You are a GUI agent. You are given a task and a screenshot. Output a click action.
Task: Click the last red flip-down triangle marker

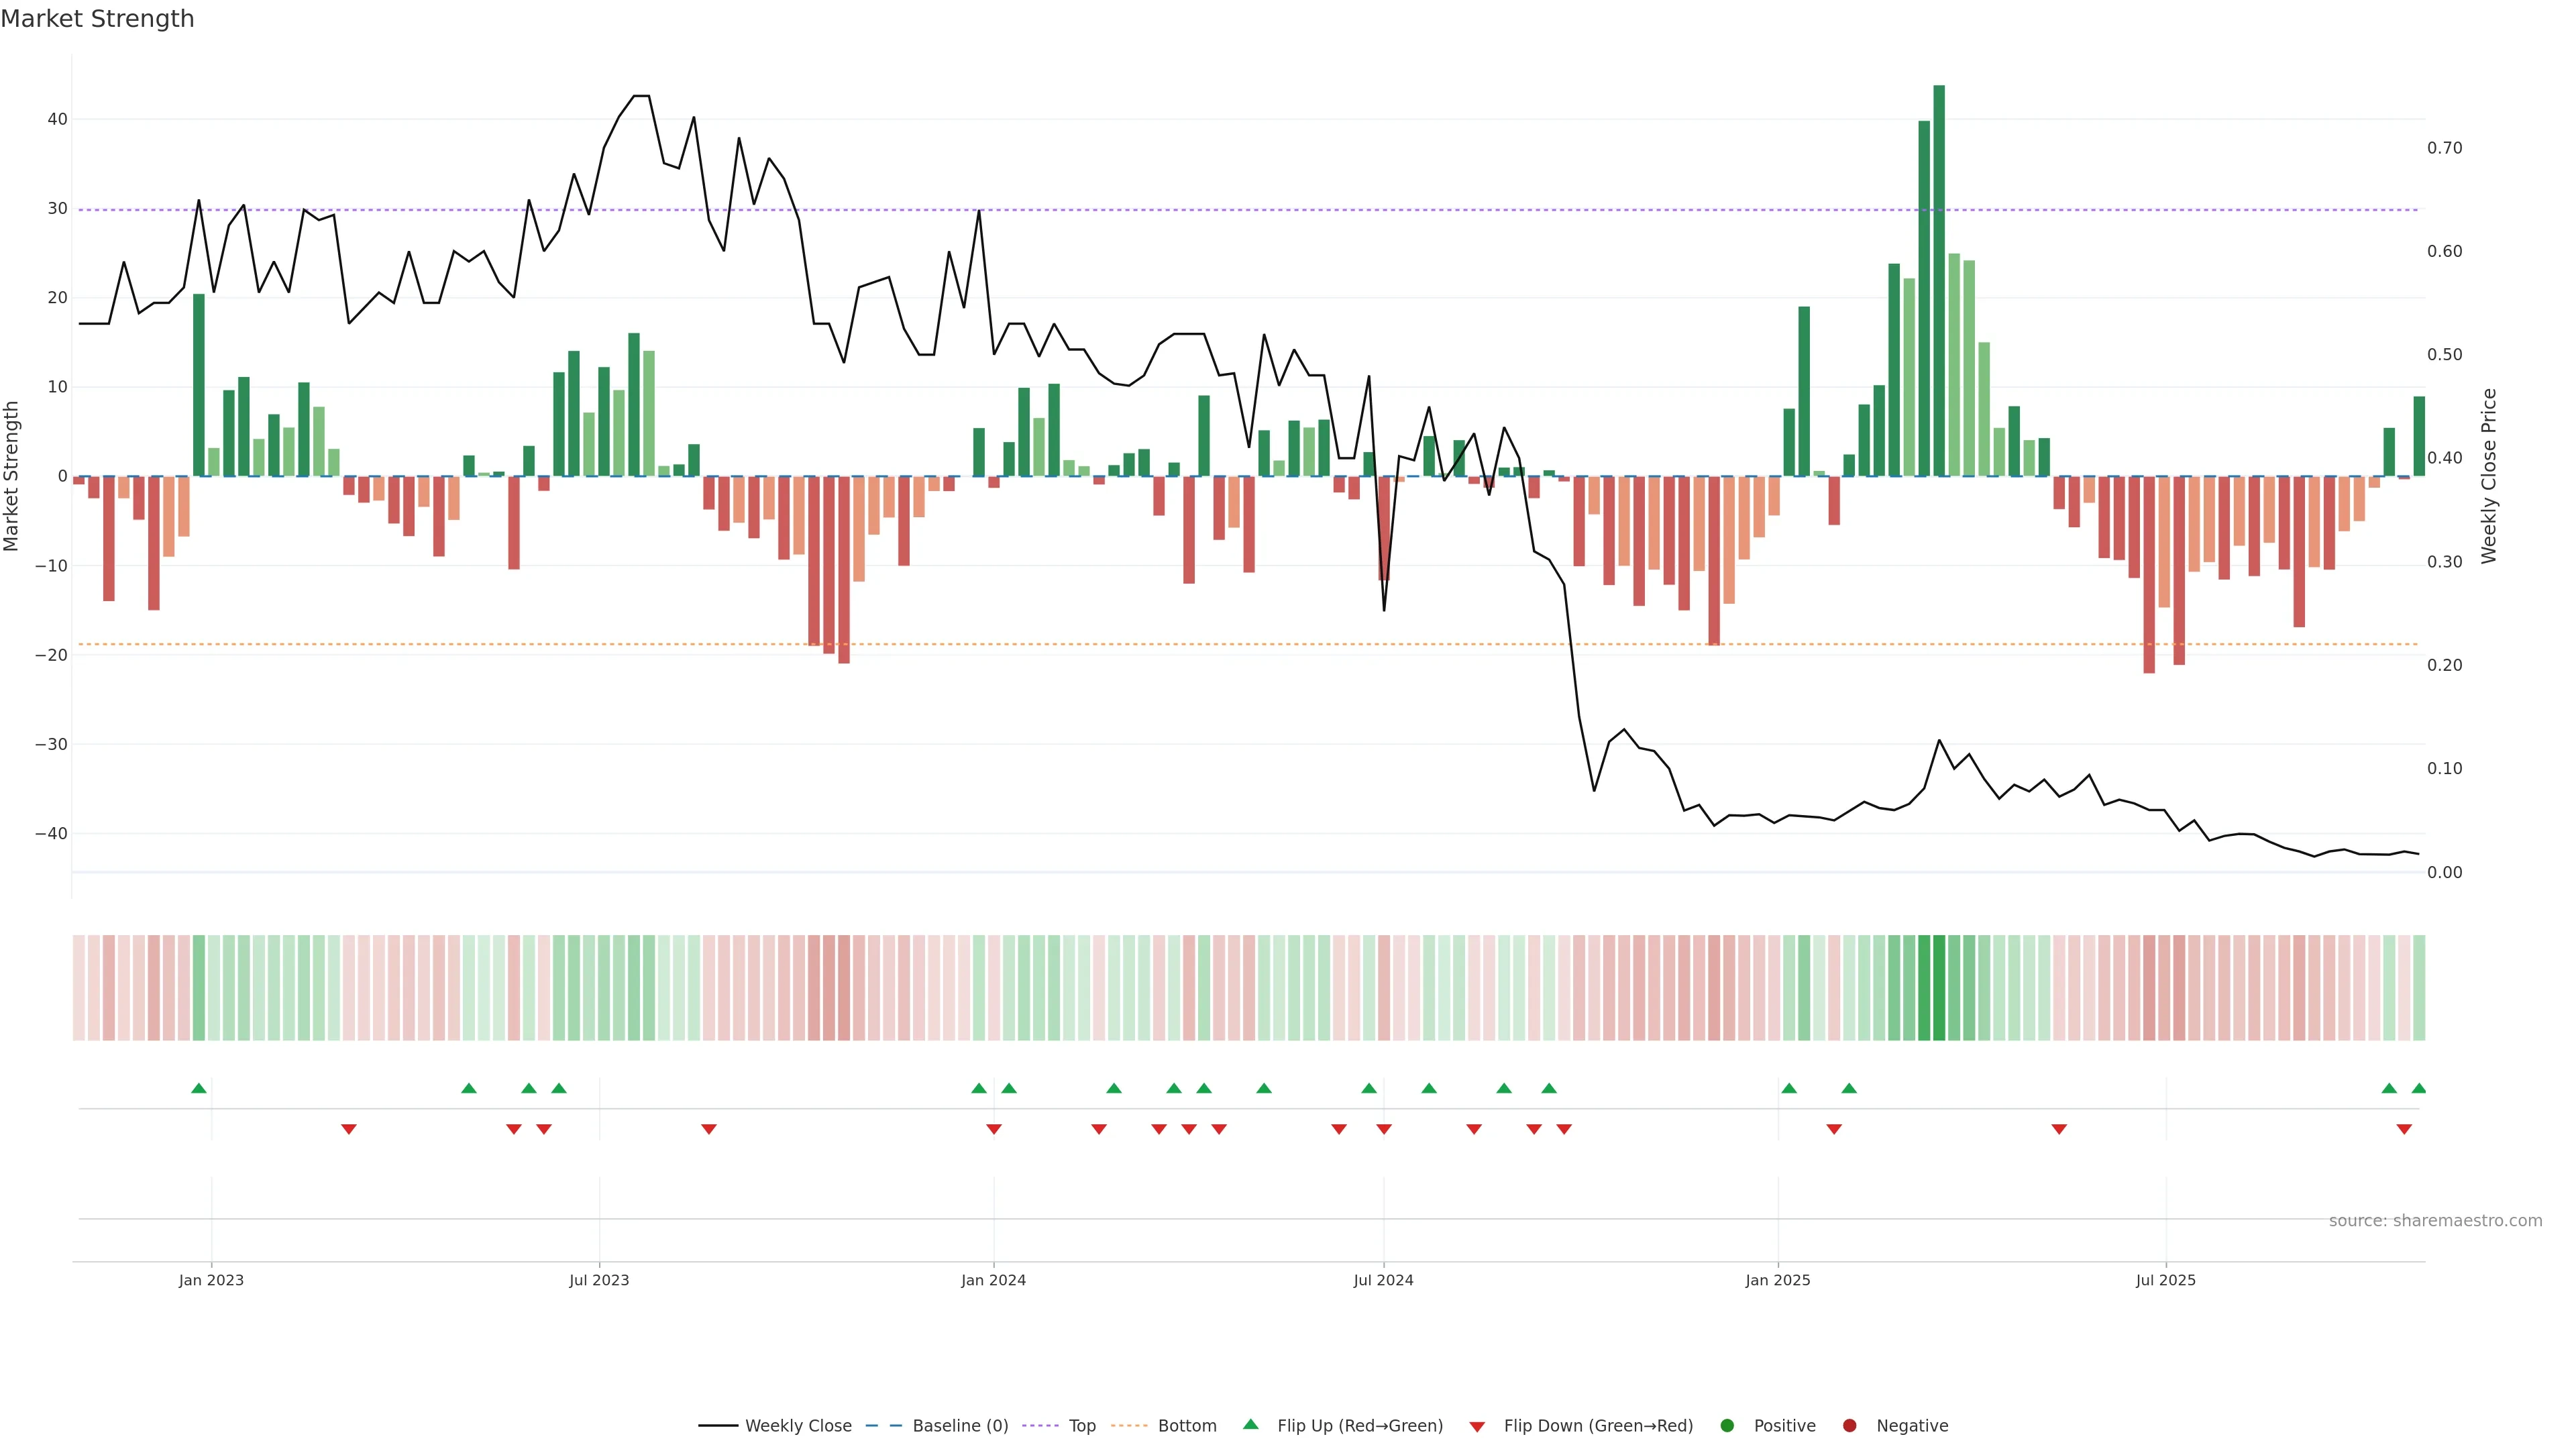click(2404, 1129)
